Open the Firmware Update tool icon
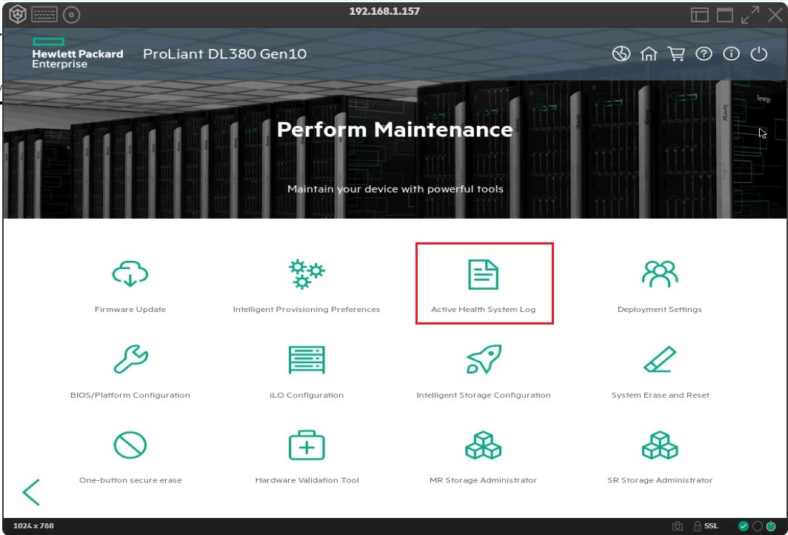The width and height of the screenshot is (788, 535). point(130,274)
